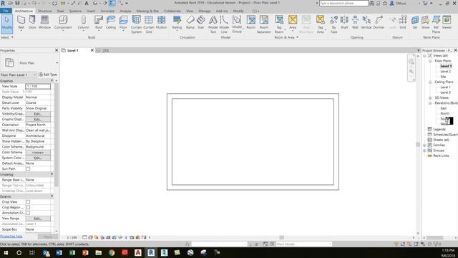Activate the Floor tool
This screenshot has height=258, width=458.
123,23
